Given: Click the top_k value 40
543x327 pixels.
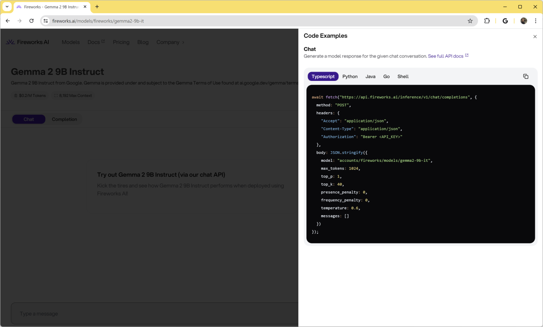Looking at the screenshot, I should pyautogui.click(x=339, y=184).
